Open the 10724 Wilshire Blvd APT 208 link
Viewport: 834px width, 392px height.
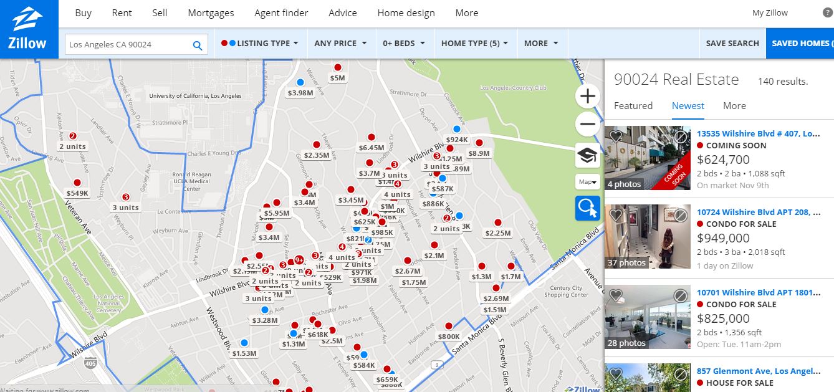tap(758, 213)
